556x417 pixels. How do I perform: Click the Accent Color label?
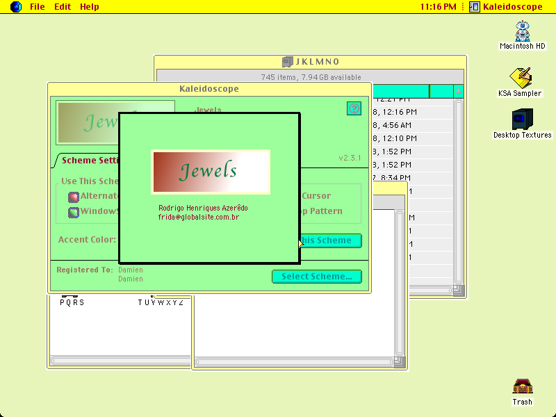(x=87, y=240)
